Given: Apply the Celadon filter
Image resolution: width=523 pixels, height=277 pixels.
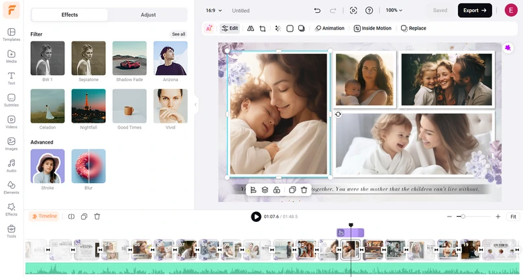Looking at the screenshot, I should [48, 106].
